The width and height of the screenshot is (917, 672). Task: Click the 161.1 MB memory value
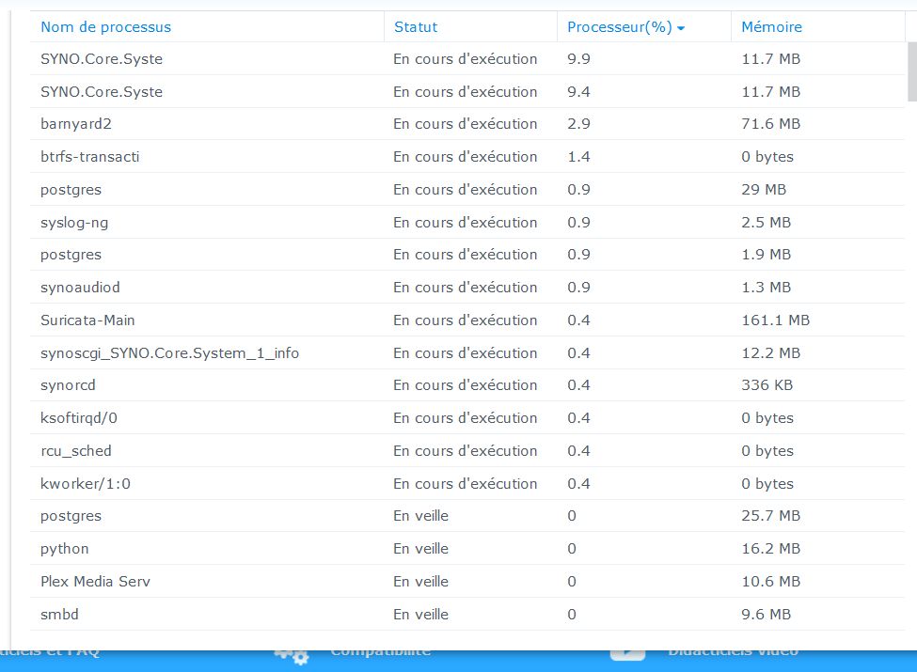(776, 320)
